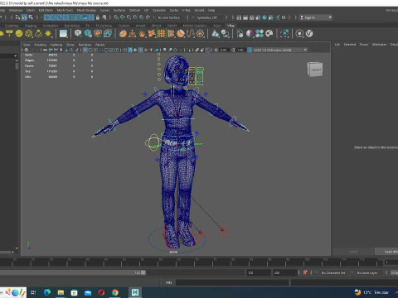Click the V-Ray logo shelf icon
Viewport: 398px width, 298px height.
(309, 34)
